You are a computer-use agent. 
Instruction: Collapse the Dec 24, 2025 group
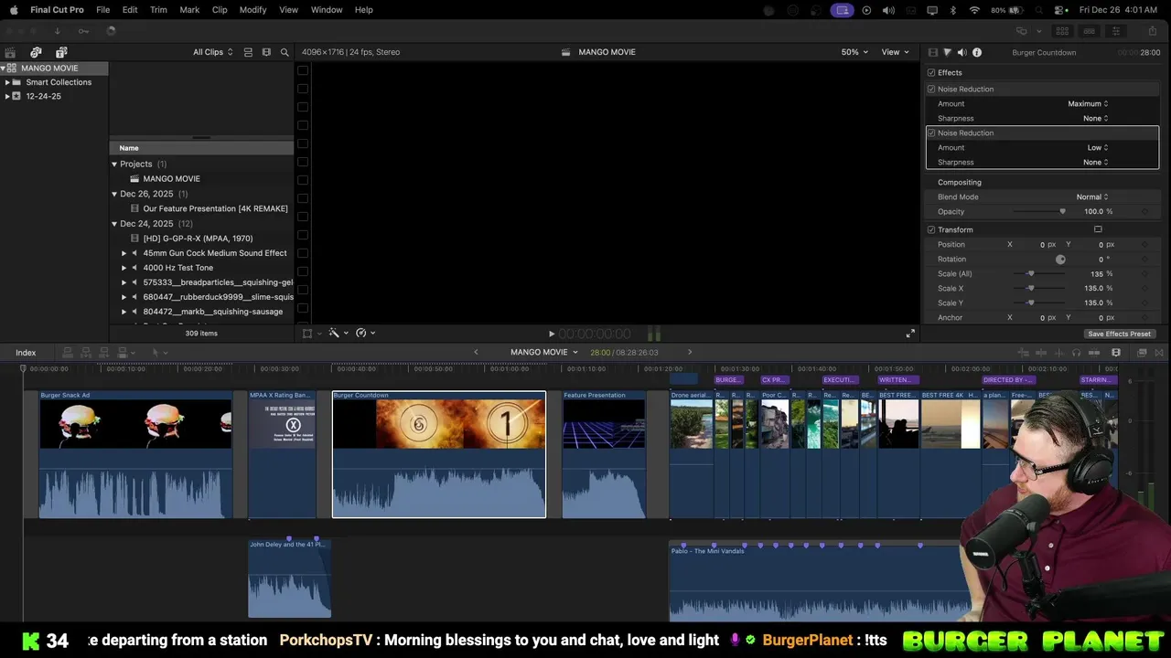pyautogui.click(x=114, y=223)
